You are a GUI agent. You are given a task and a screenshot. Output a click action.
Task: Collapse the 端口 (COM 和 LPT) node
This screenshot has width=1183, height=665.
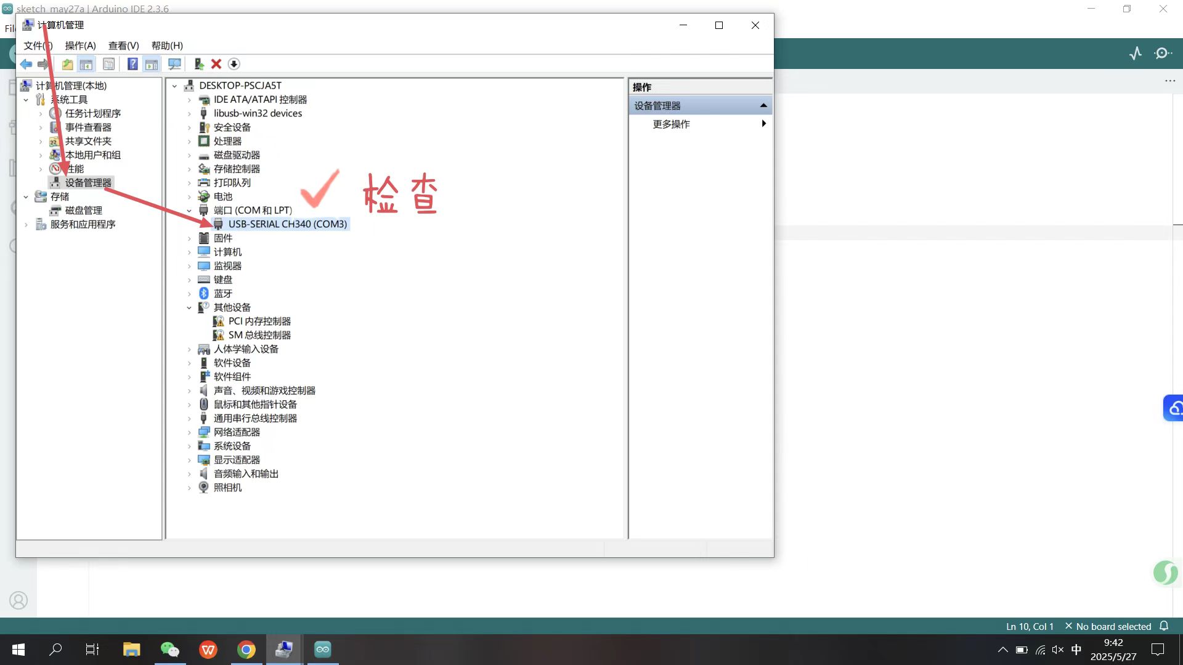(189, 211)
